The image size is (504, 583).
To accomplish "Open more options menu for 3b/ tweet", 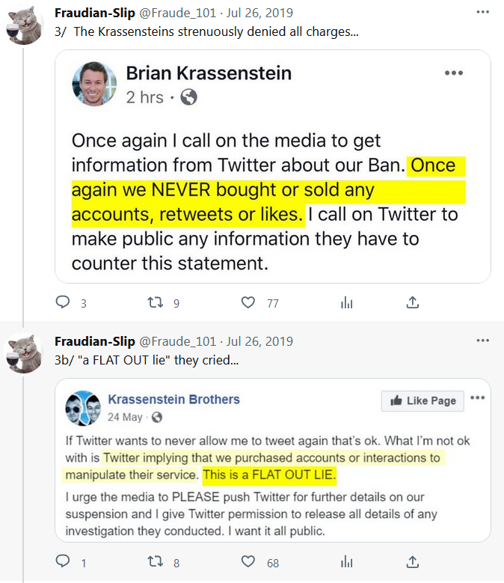I will pos(483,341).
